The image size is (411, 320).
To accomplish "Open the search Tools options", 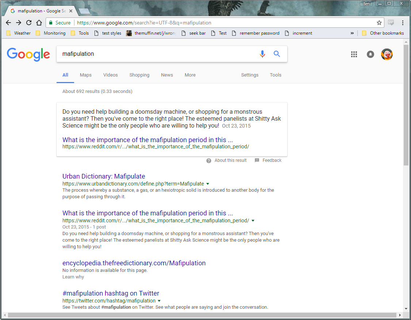I will (x=276, y=75).
